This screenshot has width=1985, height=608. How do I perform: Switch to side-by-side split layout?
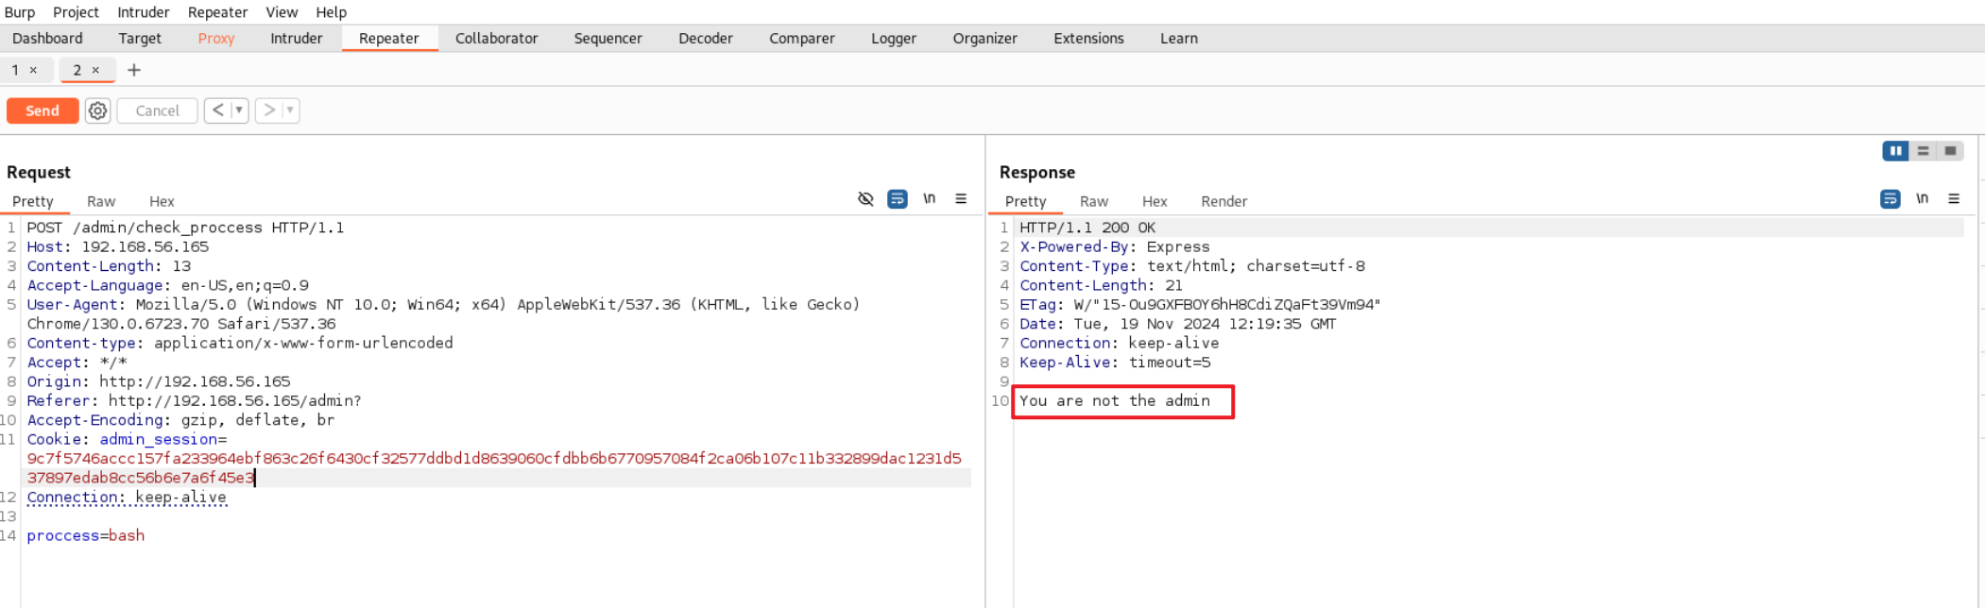[1895, 151]
